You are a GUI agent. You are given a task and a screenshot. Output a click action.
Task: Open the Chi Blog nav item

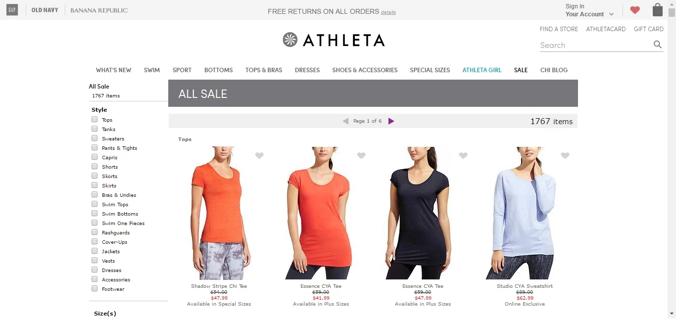click(x=554, y=70)
